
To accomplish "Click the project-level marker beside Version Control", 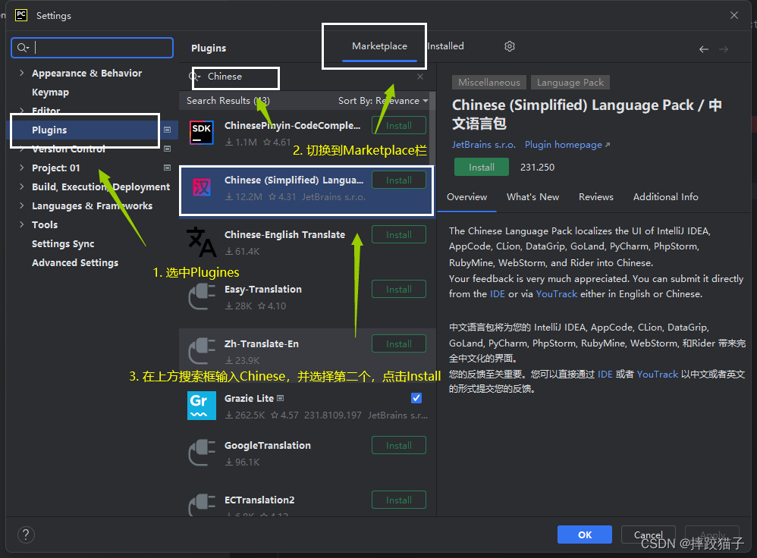I will click(x=167, y=149).
